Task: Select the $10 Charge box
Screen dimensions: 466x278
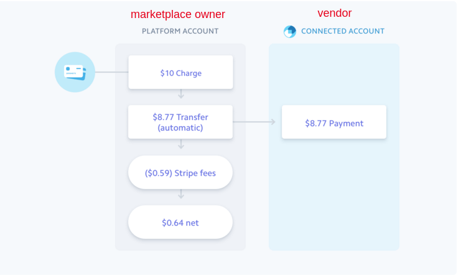Action: 180,72
